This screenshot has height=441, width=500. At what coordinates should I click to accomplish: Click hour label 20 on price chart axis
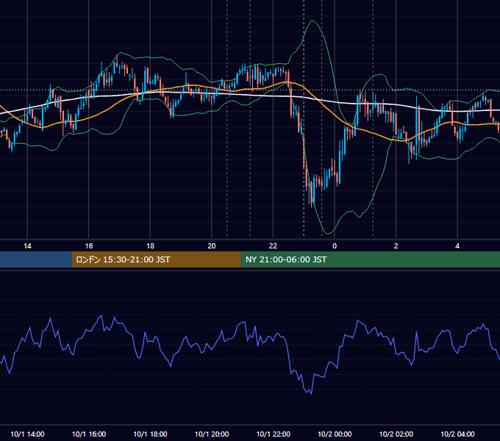tap(212, 246)
